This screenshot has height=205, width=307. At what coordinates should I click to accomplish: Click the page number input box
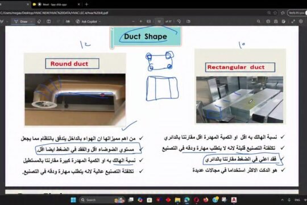pyautogui.click(x=159, y=22)
